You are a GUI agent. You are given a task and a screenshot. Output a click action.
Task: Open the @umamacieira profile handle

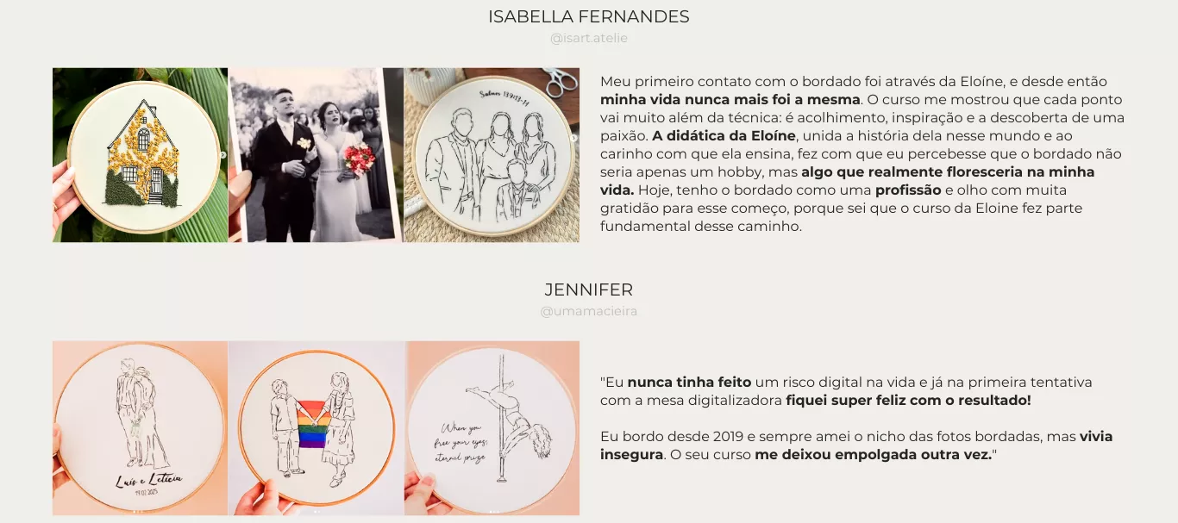coord(589,311)
